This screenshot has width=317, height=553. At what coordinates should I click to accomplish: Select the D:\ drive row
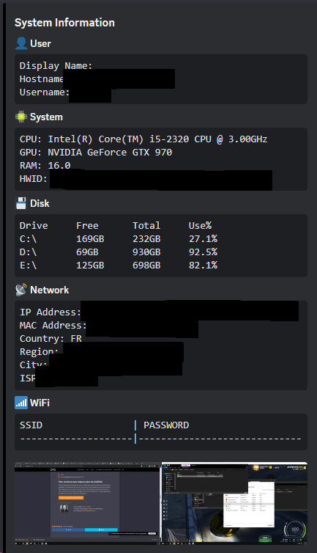tap(119, 252)
